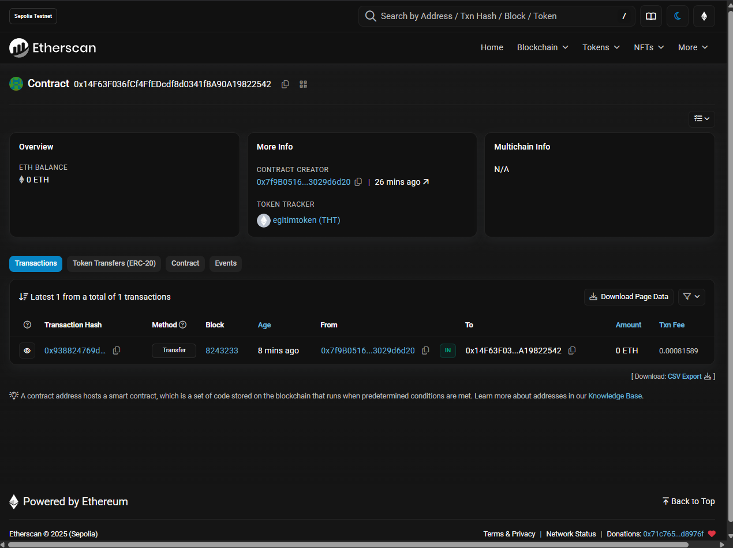The height and width of the screenshot is (548, 733).
Task: Click the slash shortcut key hint
Action: coord(624,16)
